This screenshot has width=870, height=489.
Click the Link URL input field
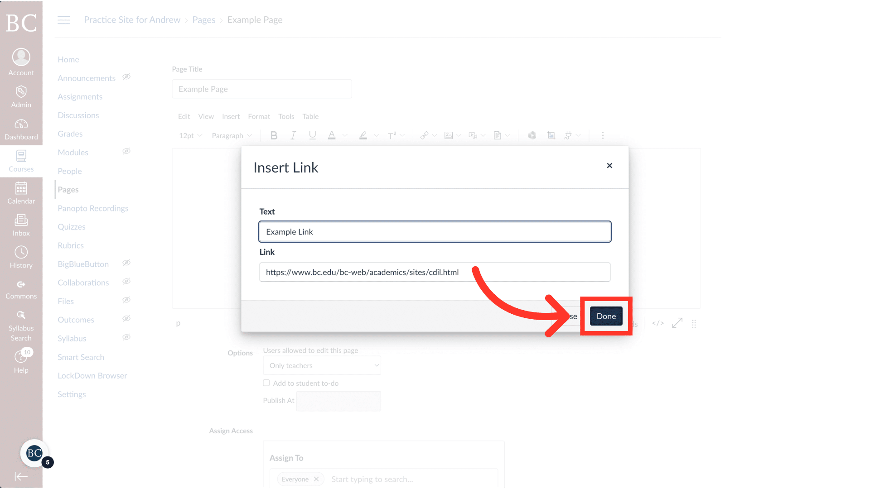[434, 272]
